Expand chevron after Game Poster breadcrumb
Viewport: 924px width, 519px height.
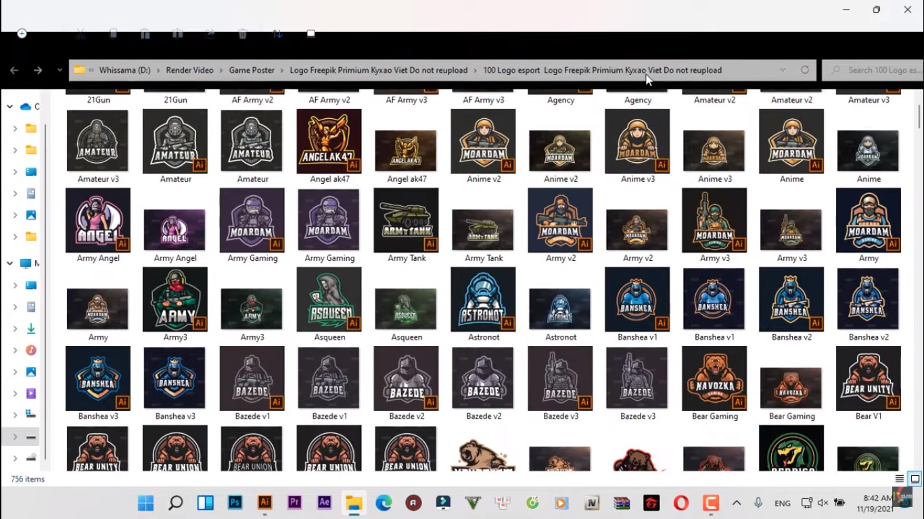pos(283,70)
